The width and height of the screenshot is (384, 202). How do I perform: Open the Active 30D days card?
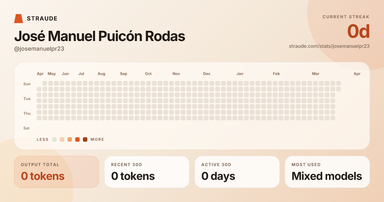(237, 172)
